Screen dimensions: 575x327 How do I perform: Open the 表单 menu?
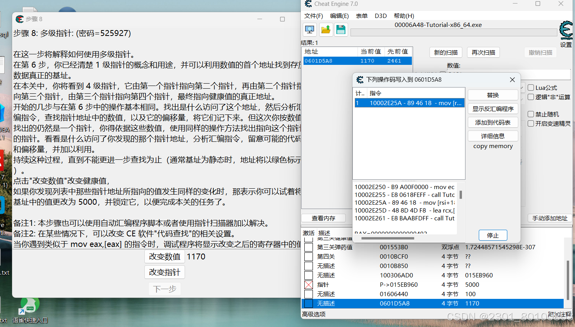[x=361, y=16]
